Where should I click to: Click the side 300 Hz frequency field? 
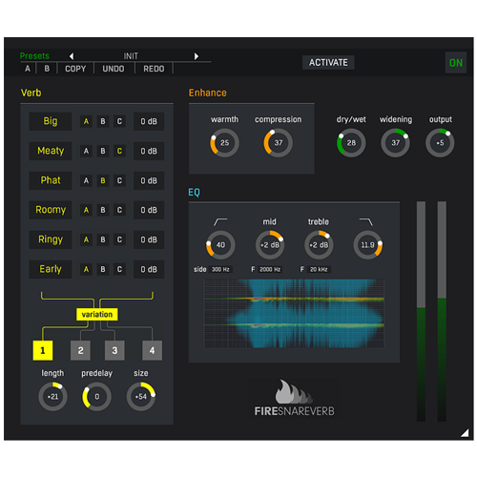(220, 269)
